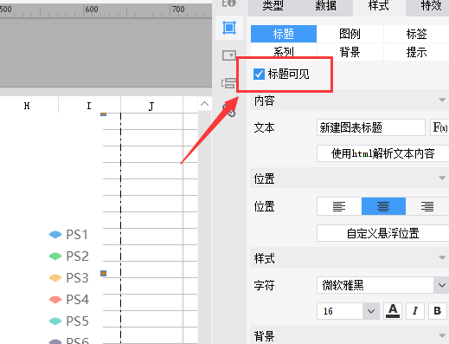Open the hyperlink sidebar icon

pyautogui.click(x=229, y=111)
